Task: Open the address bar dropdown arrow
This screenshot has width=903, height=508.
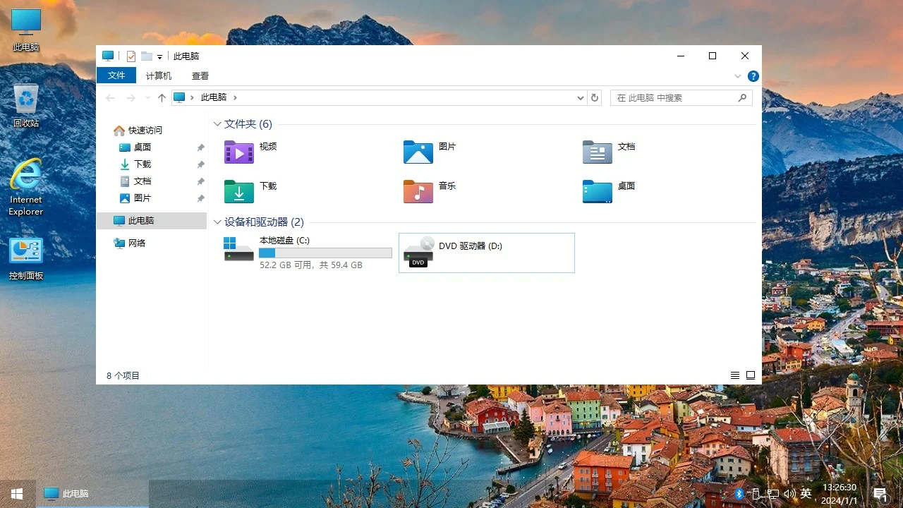Action: point(580,97)
